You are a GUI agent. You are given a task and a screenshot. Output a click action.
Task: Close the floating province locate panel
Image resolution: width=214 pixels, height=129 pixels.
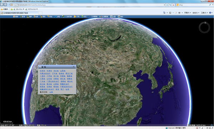tap(74, 66)
